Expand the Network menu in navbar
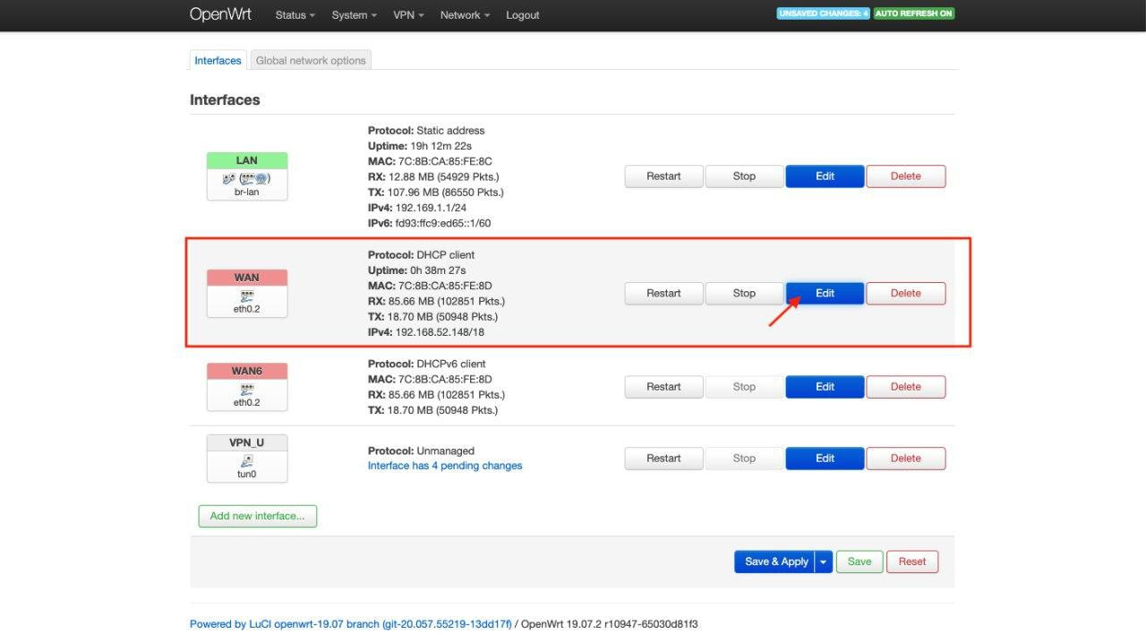The height and width of the screenshot is (635, 1146). (465, 15)
